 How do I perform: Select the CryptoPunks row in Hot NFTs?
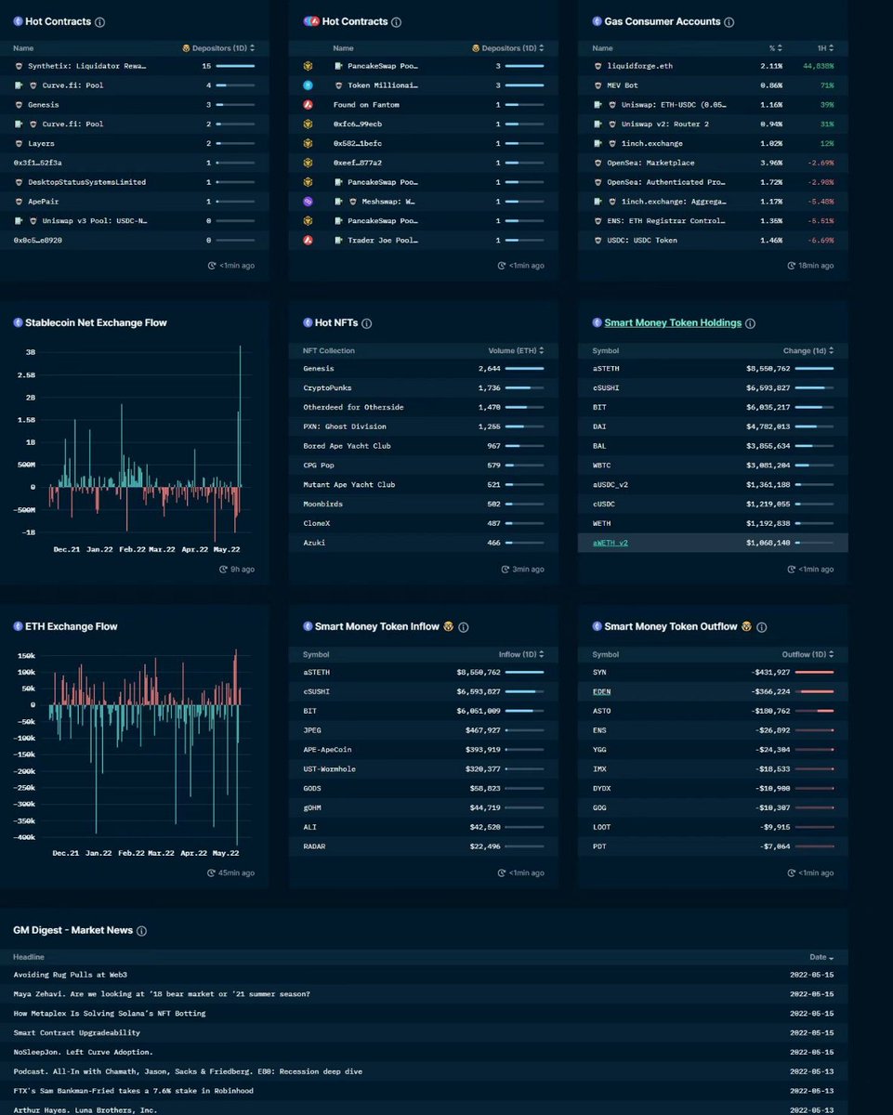coord(424,387)
